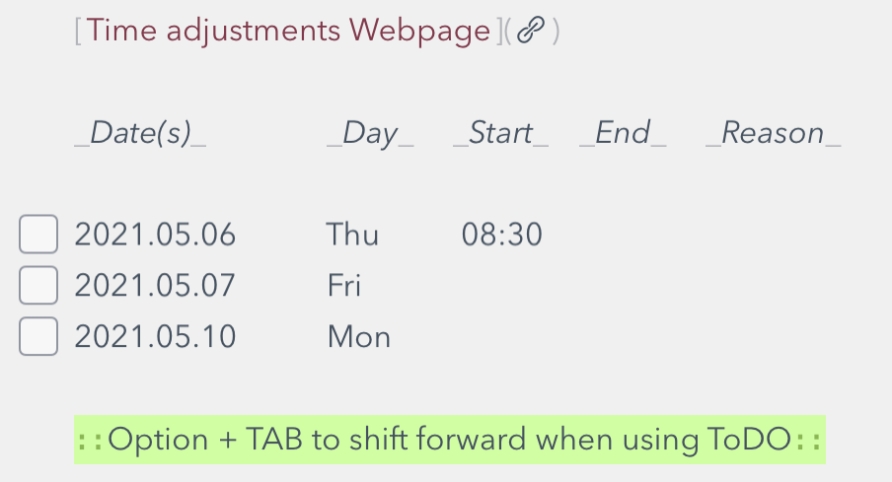
Task: Click the date text 2021.05.07
Action: coord(155,285)
